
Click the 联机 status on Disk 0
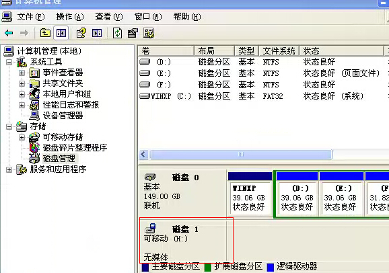pos(152,206)
